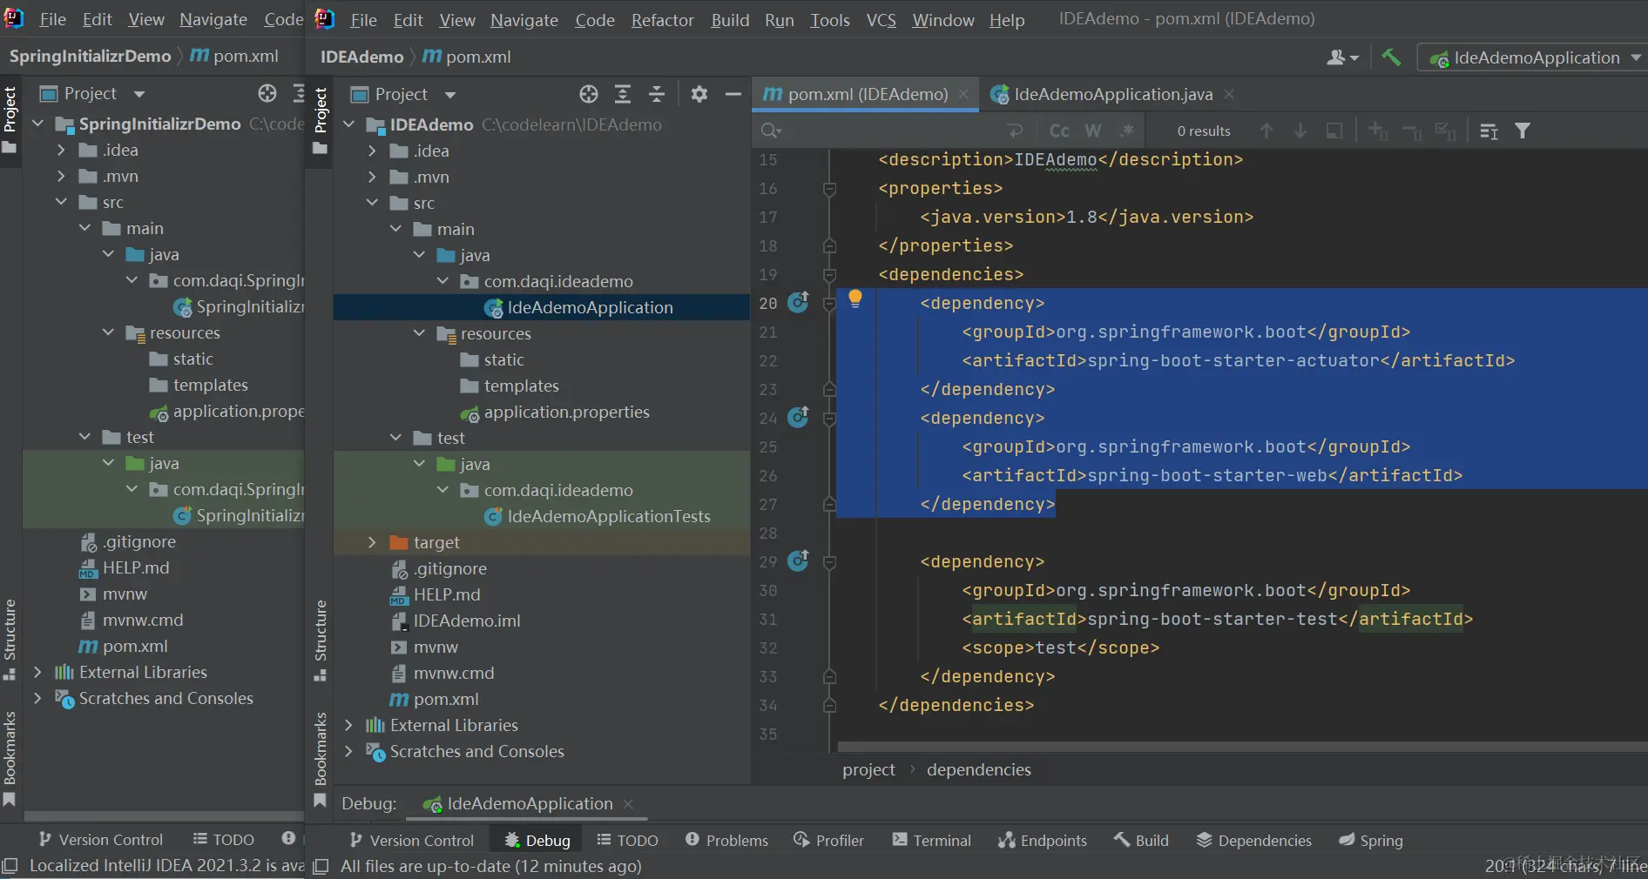Click the locate target icon in SpringInitializrDemo window
The image size is (1648, 879).
click(267, 93)
